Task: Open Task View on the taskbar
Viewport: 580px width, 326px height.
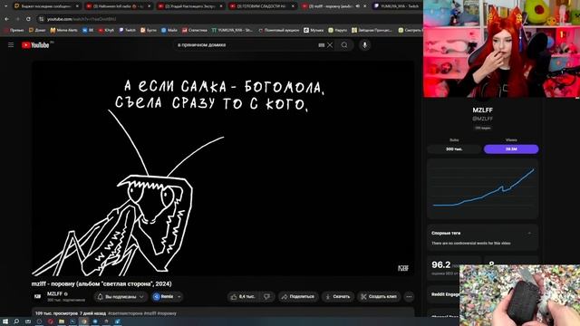Action: (x=28, y=321)
